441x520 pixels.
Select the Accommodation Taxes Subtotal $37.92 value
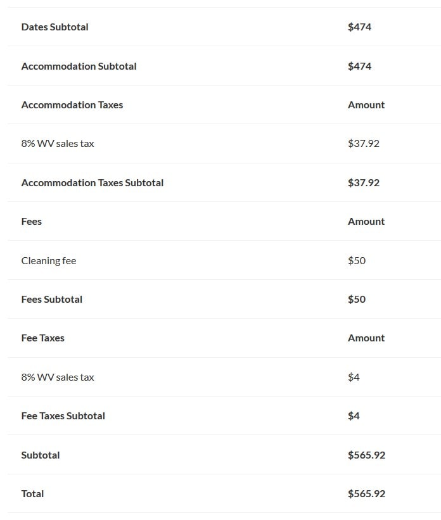363,183
